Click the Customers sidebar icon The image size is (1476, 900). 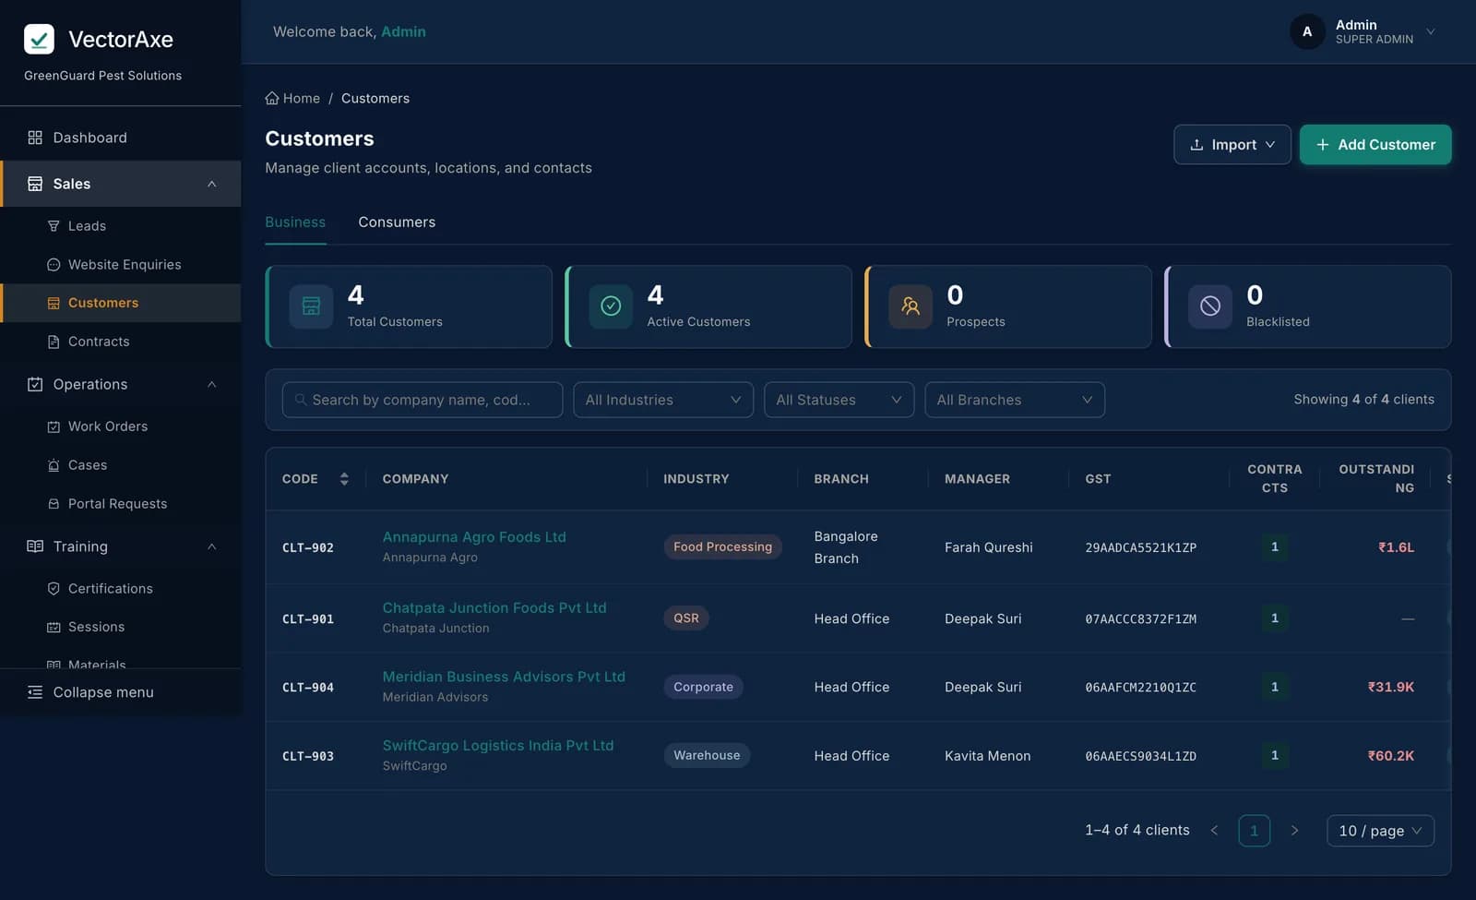pos(54,303)
